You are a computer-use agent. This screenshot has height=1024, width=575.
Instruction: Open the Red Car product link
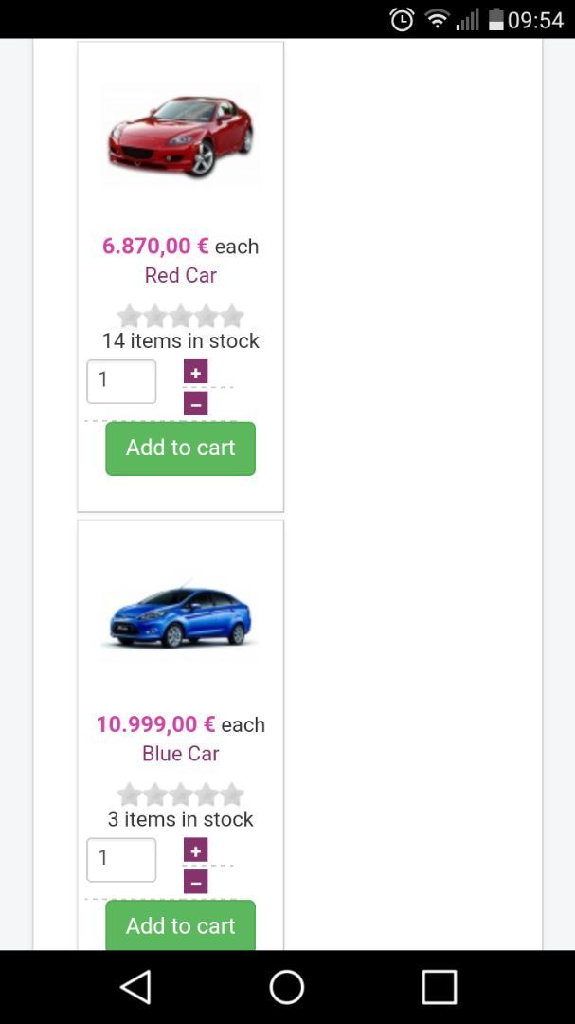[x=180, y=276]
